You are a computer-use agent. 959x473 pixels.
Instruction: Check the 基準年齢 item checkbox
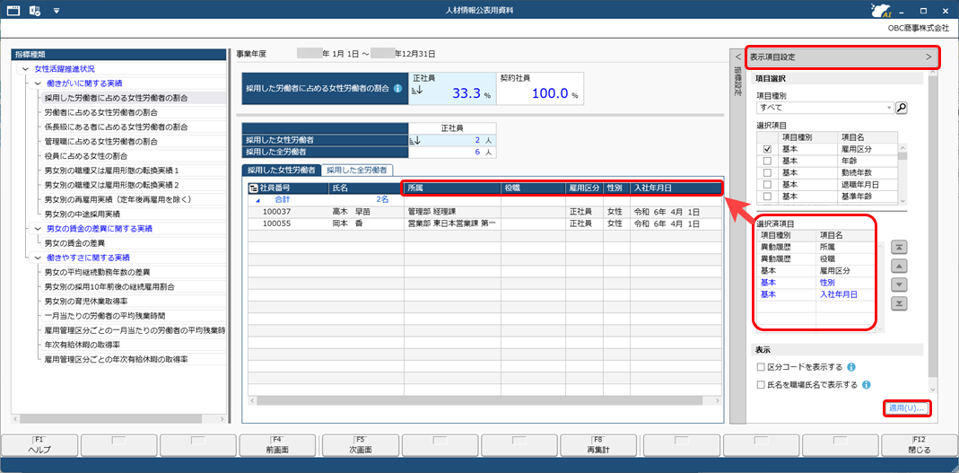(x=767, y=196)
